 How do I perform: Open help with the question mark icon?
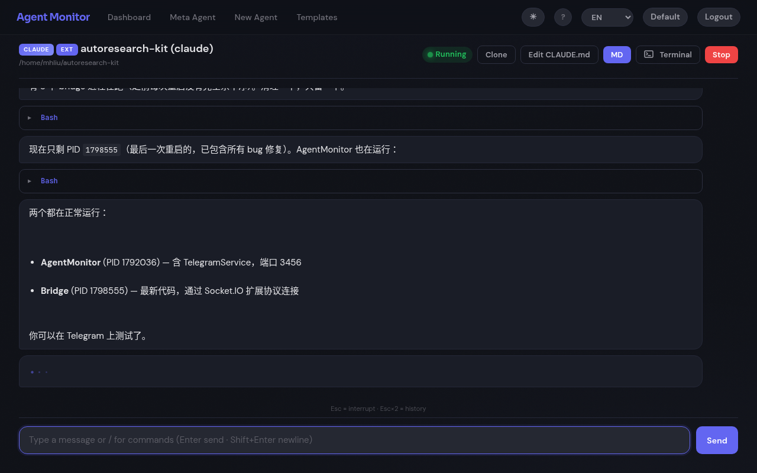(563, 17)
